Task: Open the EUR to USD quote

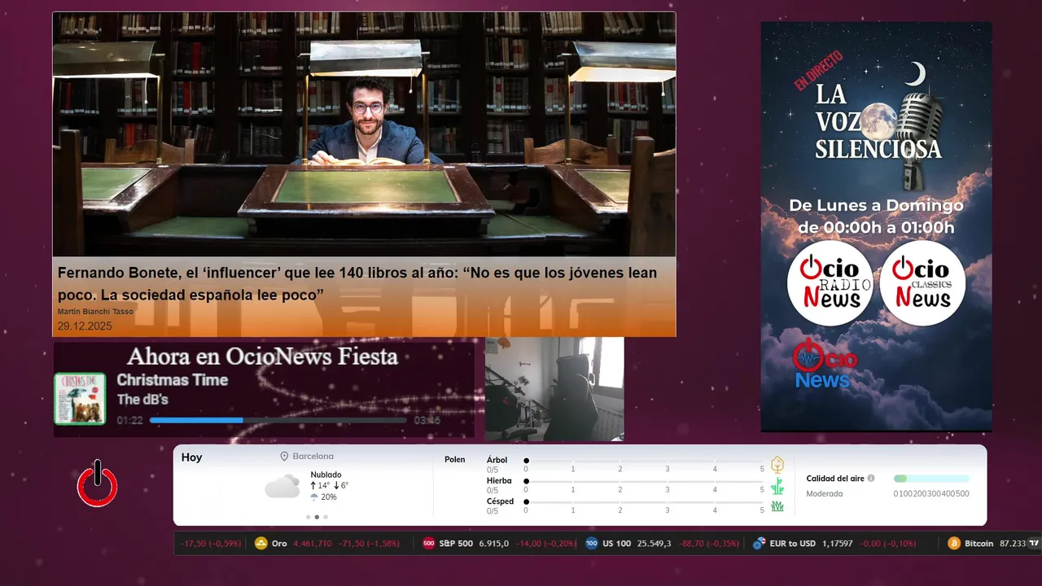Action: coord(834,543)
